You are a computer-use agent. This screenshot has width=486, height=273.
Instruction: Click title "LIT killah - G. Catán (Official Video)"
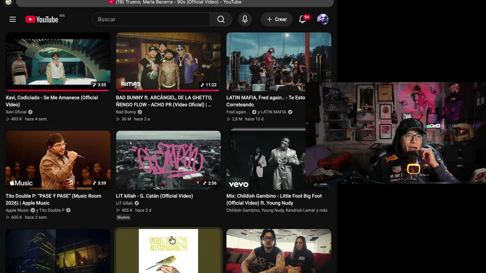pyautogui.click(x=155, y=196)
